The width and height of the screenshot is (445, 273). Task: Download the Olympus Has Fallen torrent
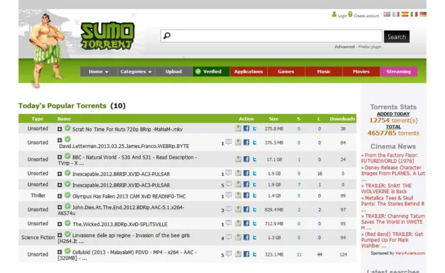(238, 195)
